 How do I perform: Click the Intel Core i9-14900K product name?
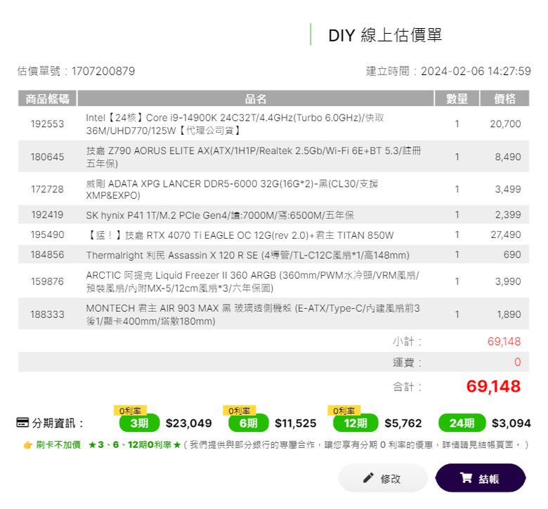(235, 124)
